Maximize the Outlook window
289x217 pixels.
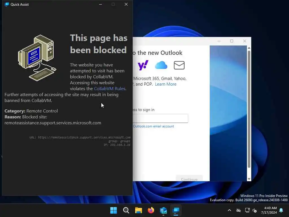point(232,41)
